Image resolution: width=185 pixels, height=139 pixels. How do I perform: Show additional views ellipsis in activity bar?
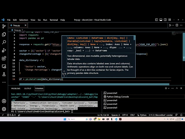(x=4, y=82)
